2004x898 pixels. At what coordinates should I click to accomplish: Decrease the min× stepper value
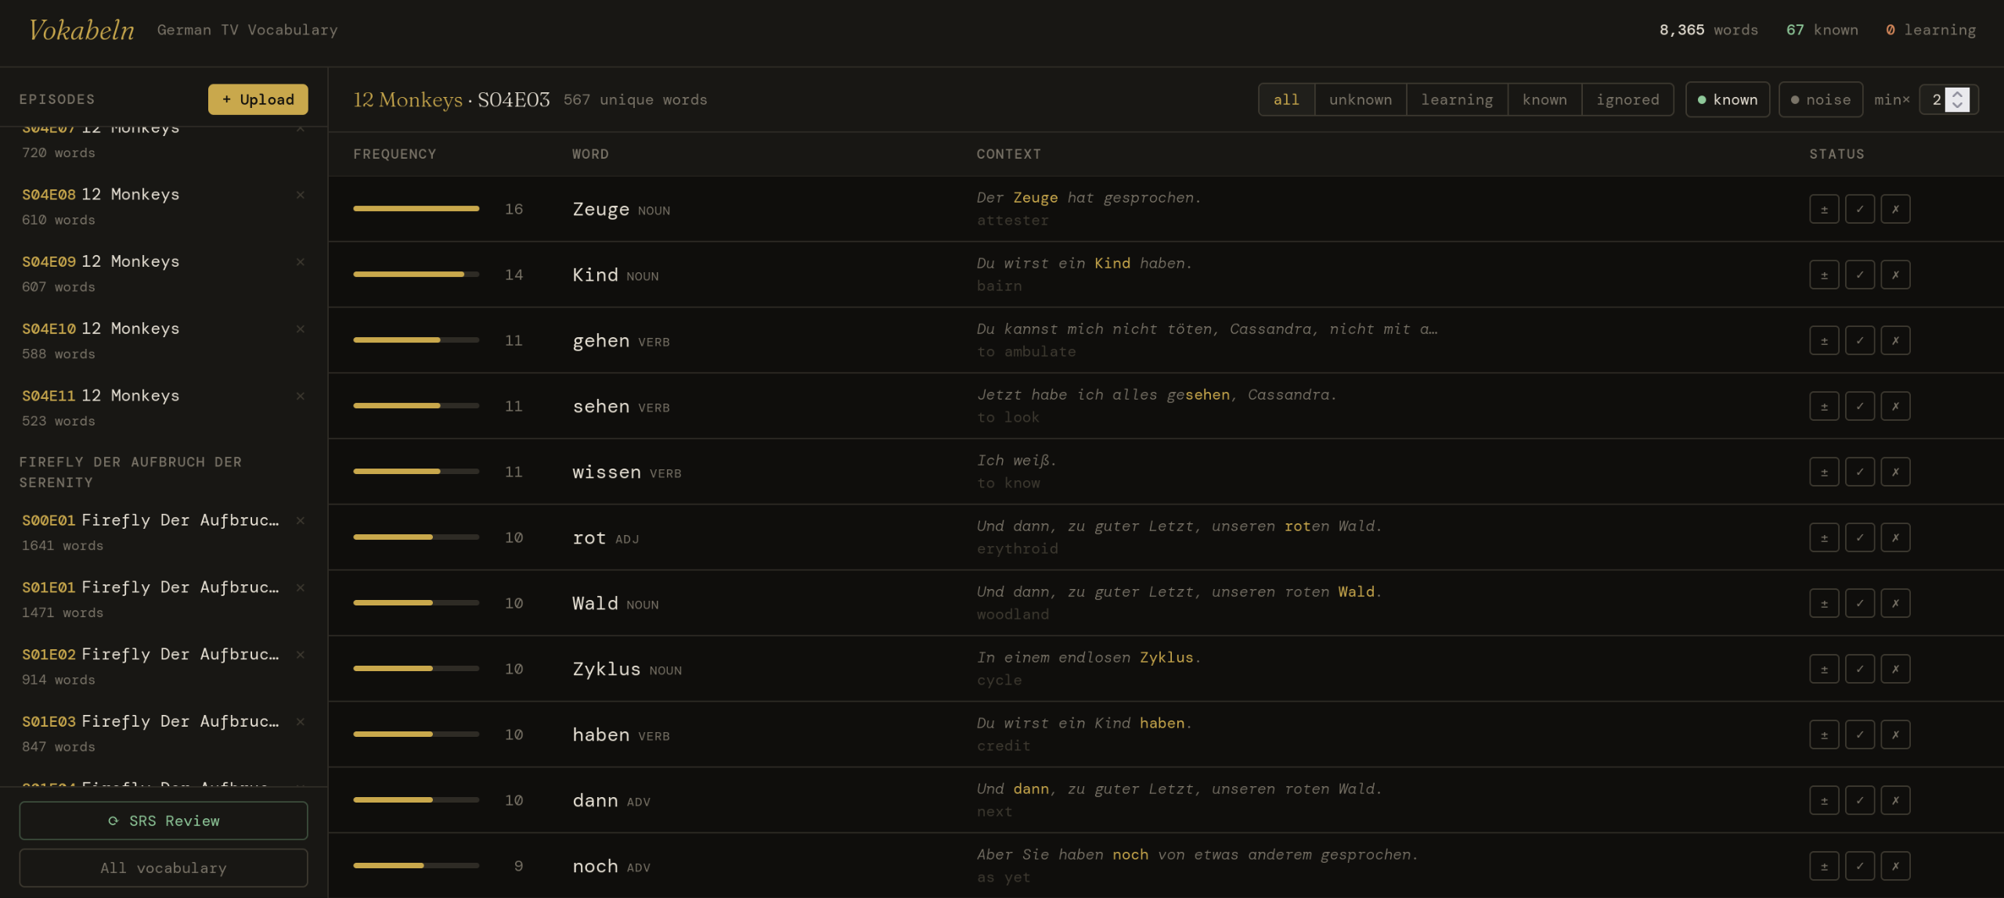[1958, 106]
